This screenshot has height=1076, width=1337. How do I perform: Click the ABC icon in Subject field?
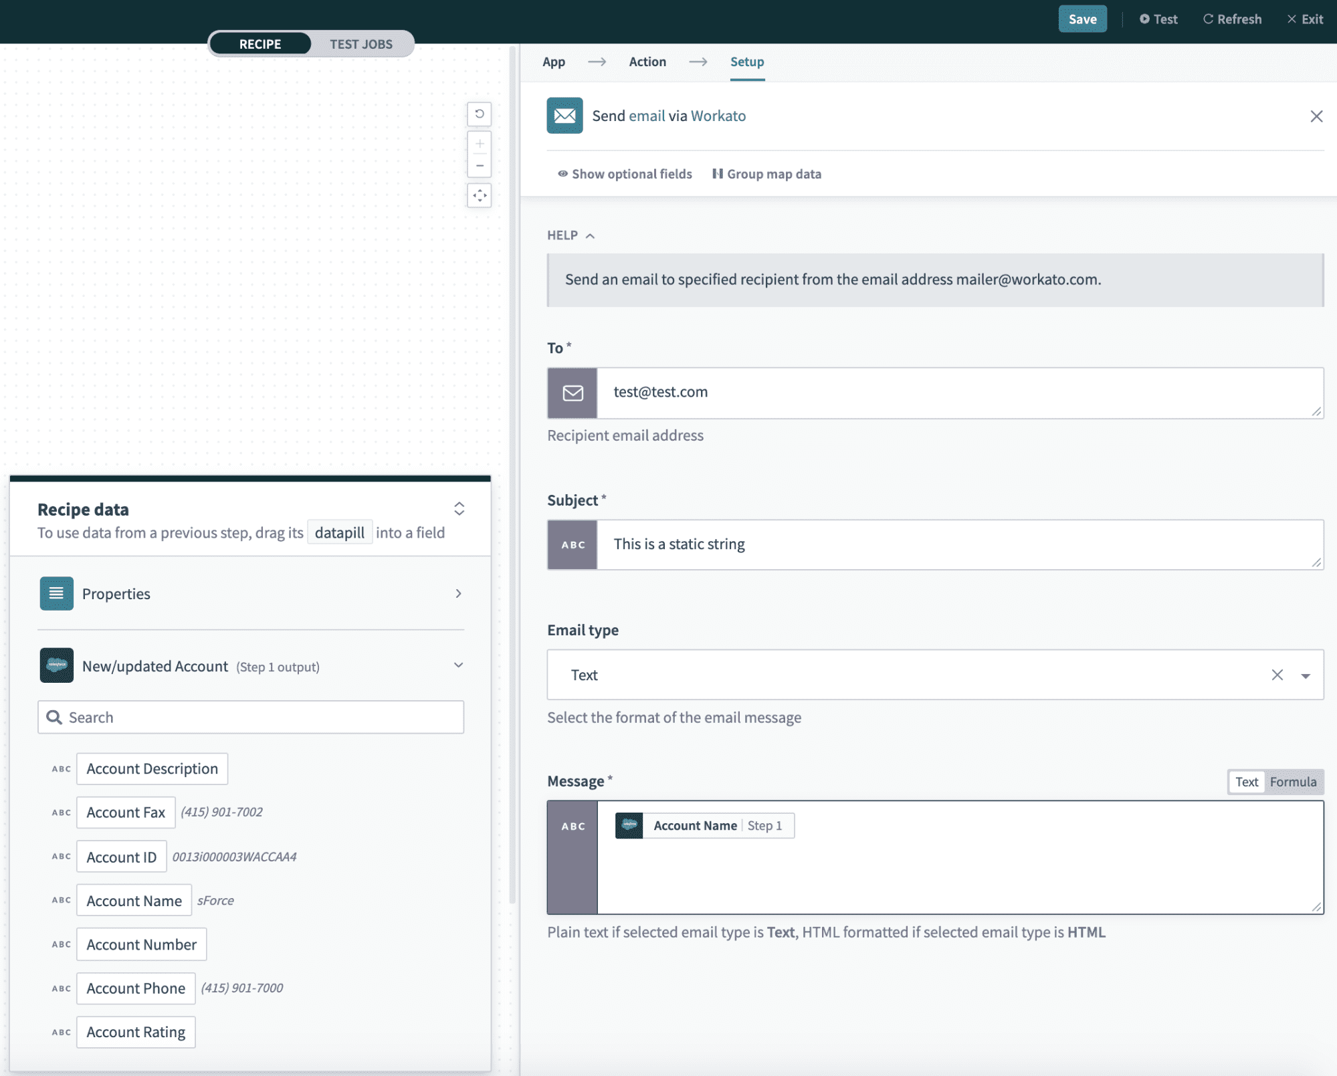572,544
